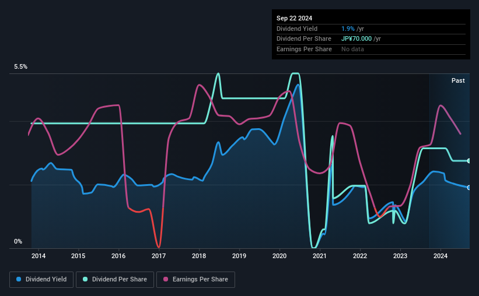Image resolution: width=479 pixels, height=296 pixels.
Task: Click the 1.9% dividend yield value in tooltip
Action: pyautogui.click(x=348, y=29)
